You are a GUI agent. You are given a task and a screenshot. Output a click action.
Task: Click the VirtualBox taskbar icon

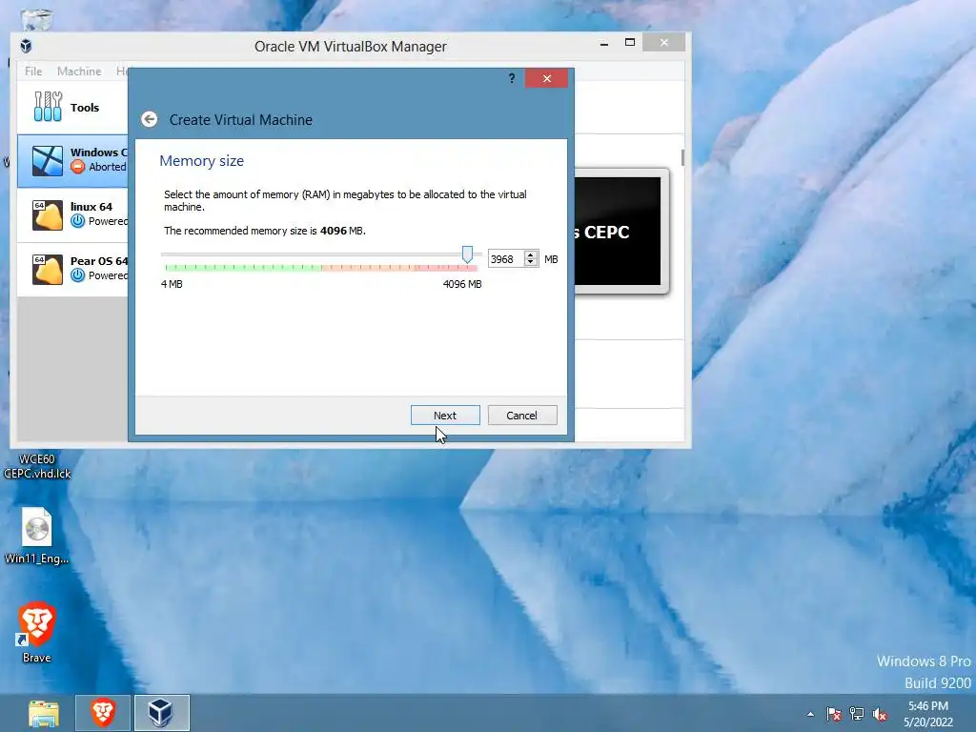click(162, 713)
